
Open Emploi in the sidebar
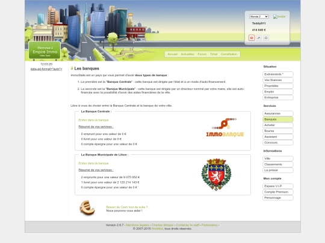pyautogui.click(x=278, y=92)
